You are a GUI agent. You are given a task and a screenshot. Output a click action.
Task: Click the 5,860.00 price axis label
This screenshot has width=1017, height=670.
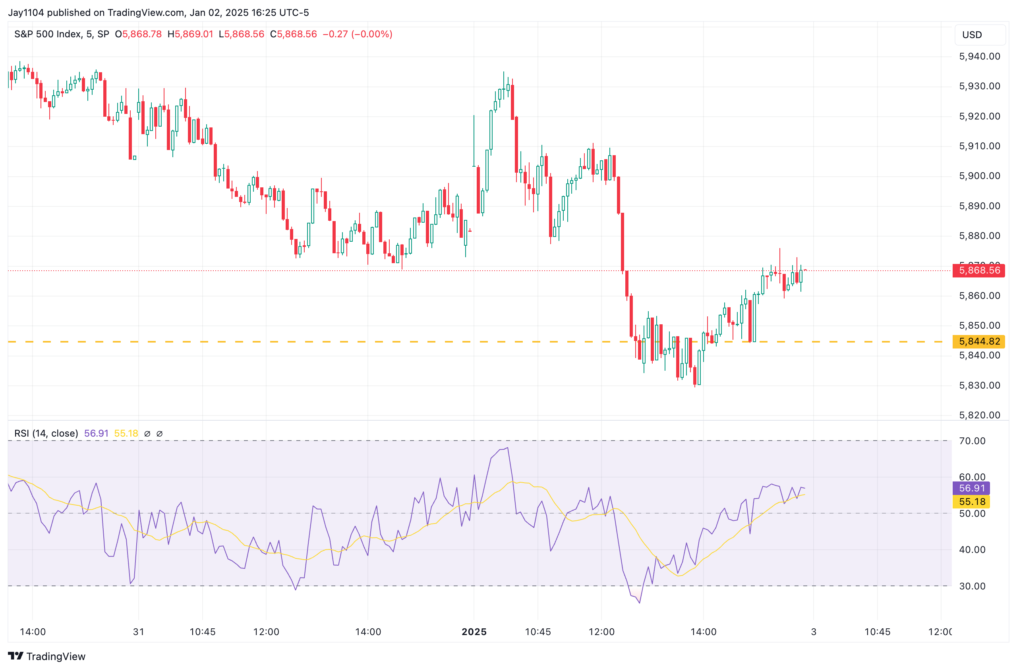click(979, 296)
